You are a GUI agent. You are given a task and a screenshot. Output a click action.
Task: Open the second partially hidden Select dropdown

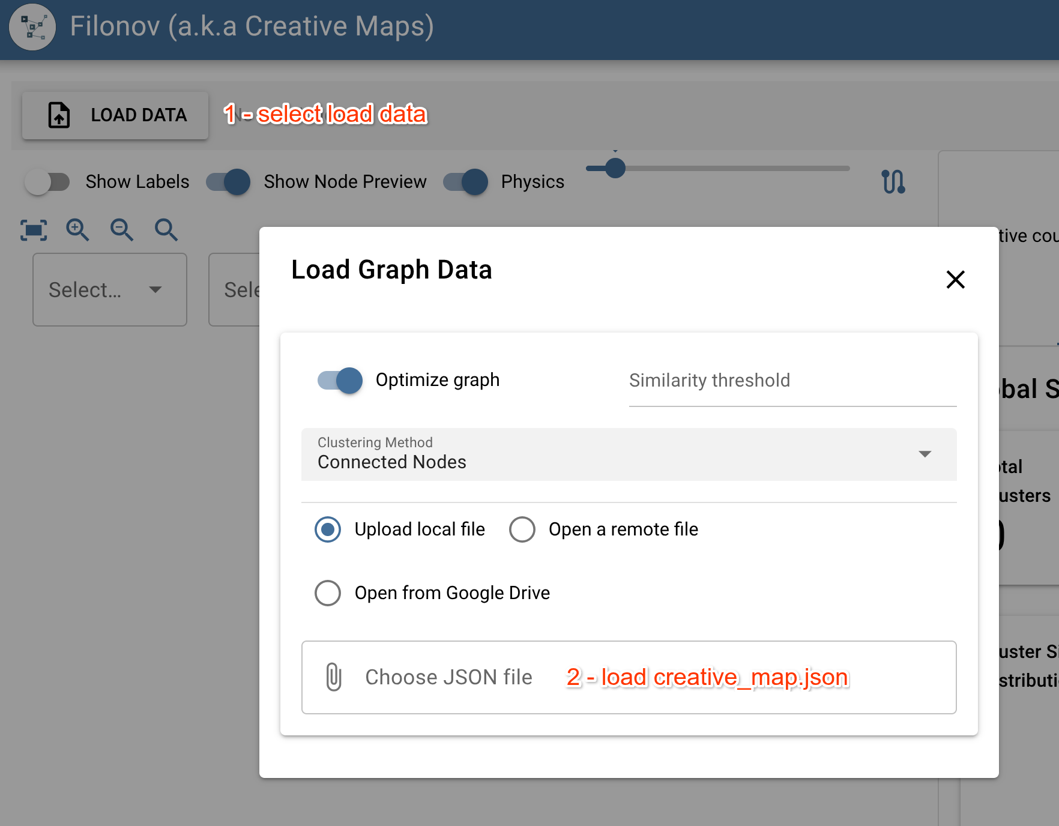[x=235, y=290]
